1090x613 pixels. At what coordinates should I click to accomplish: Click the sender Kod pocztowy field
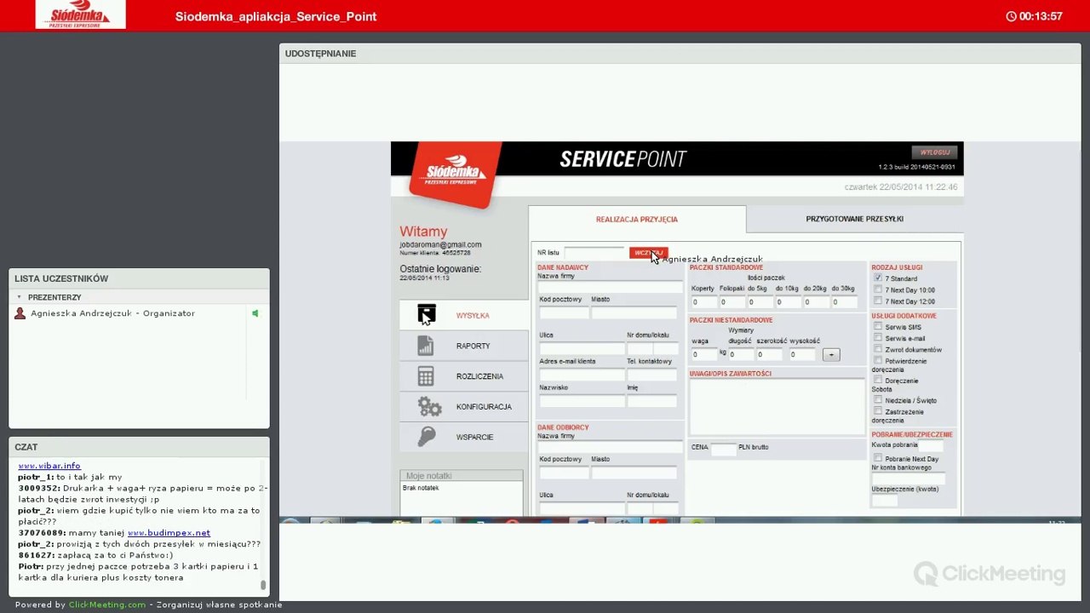click(x=564, y=312)
